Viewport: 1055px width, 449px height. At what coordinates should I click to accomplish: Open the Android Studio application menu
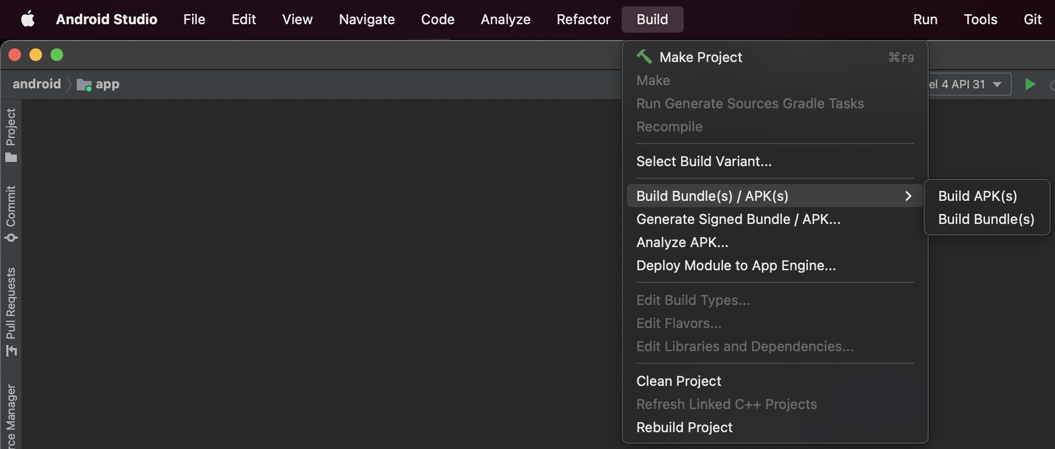click(x=107, y=19)
